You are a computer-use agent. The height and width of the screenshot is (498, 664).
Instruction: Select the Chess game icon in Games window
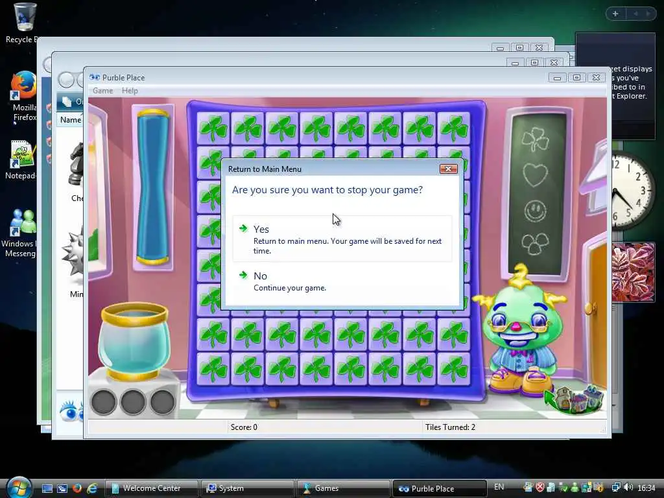pyautogui.click(x=77, y=172)
